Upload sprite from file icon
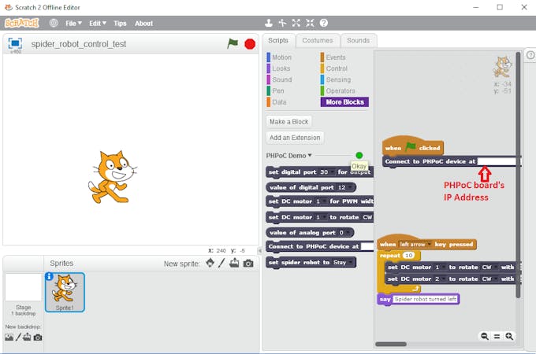 (234, 263)
